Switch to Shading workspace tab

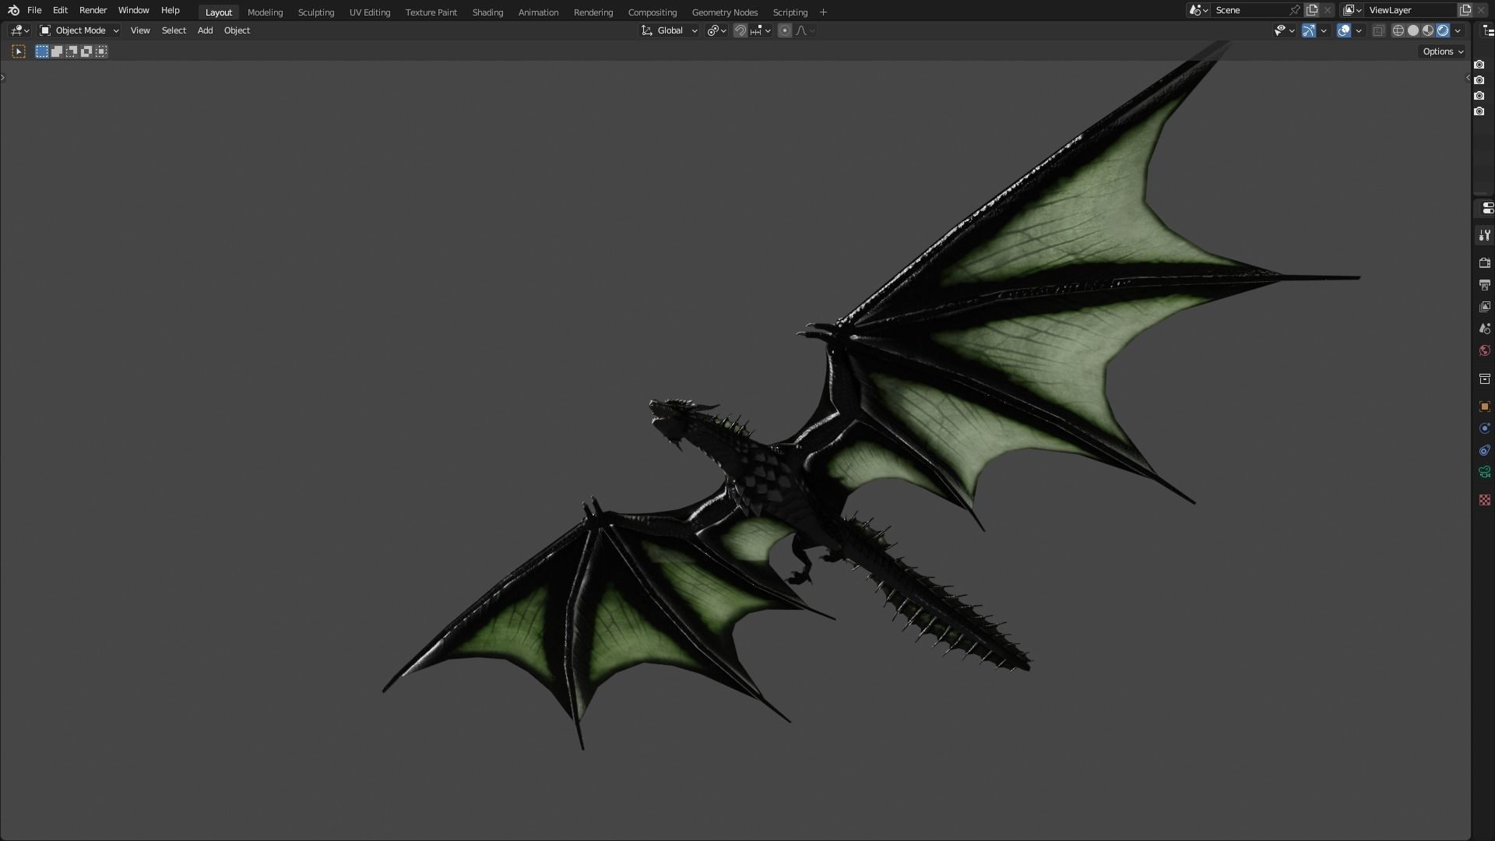coord(487,12)
